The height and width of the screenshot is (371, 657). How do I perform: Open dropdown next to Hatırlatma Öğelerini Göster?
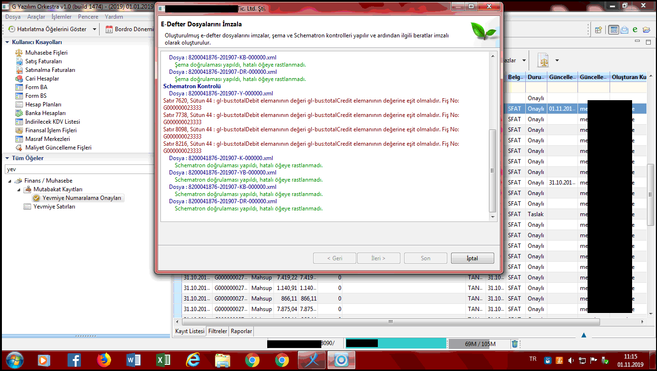(x=94, y=29)
